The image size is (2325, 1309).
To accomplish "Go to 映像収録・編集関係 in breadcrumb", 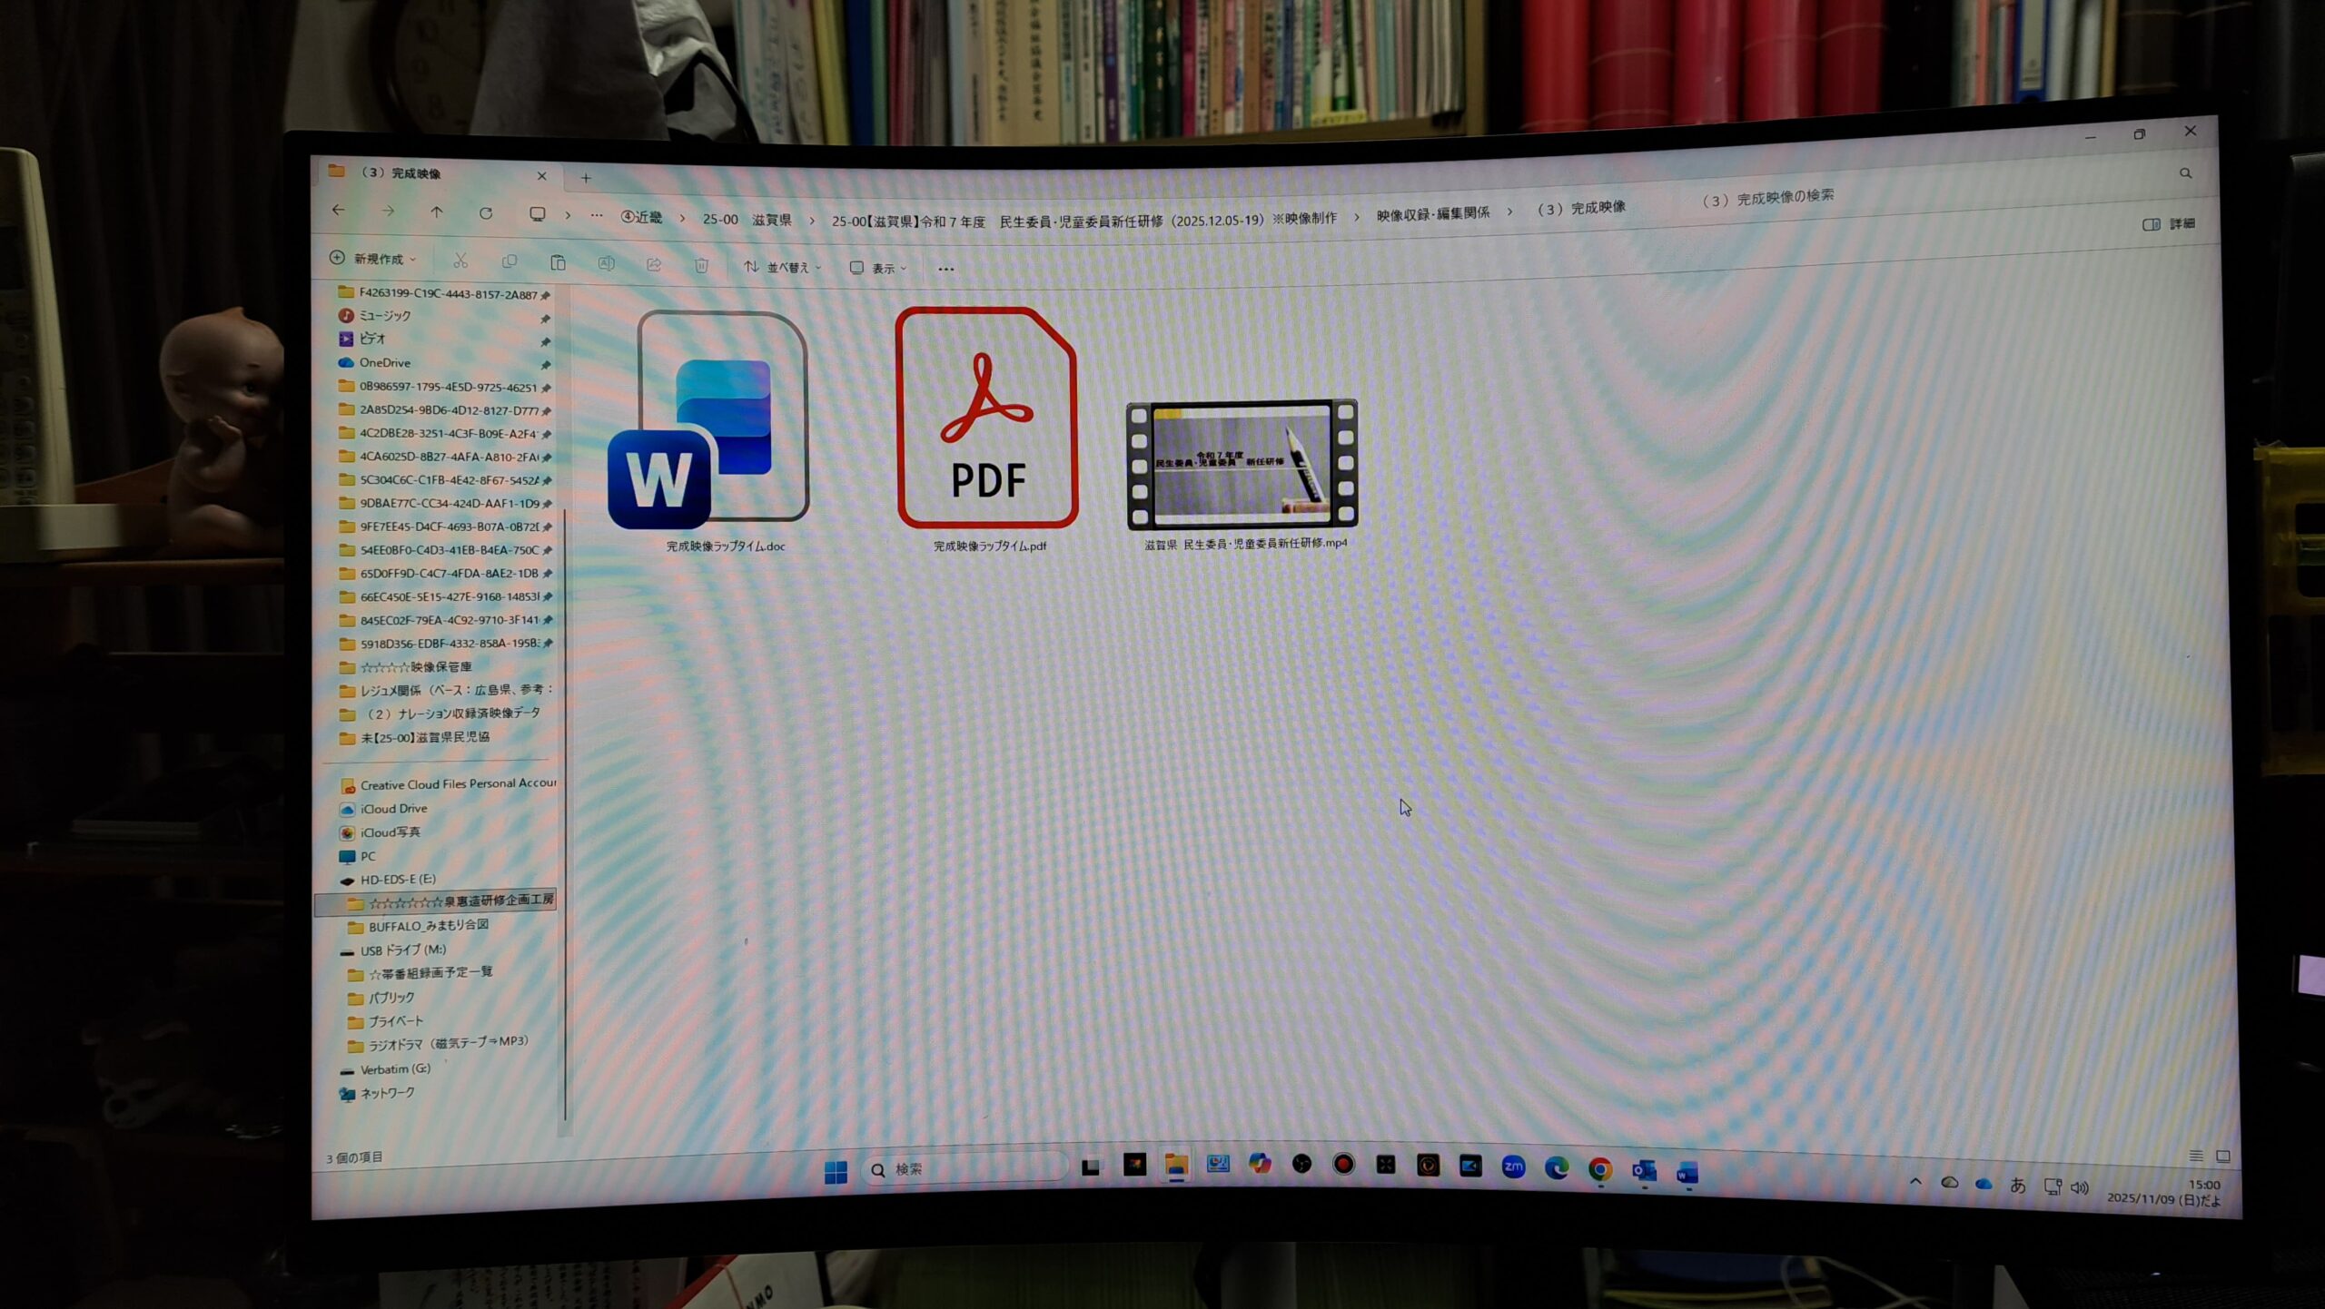I will point(1432,213).
